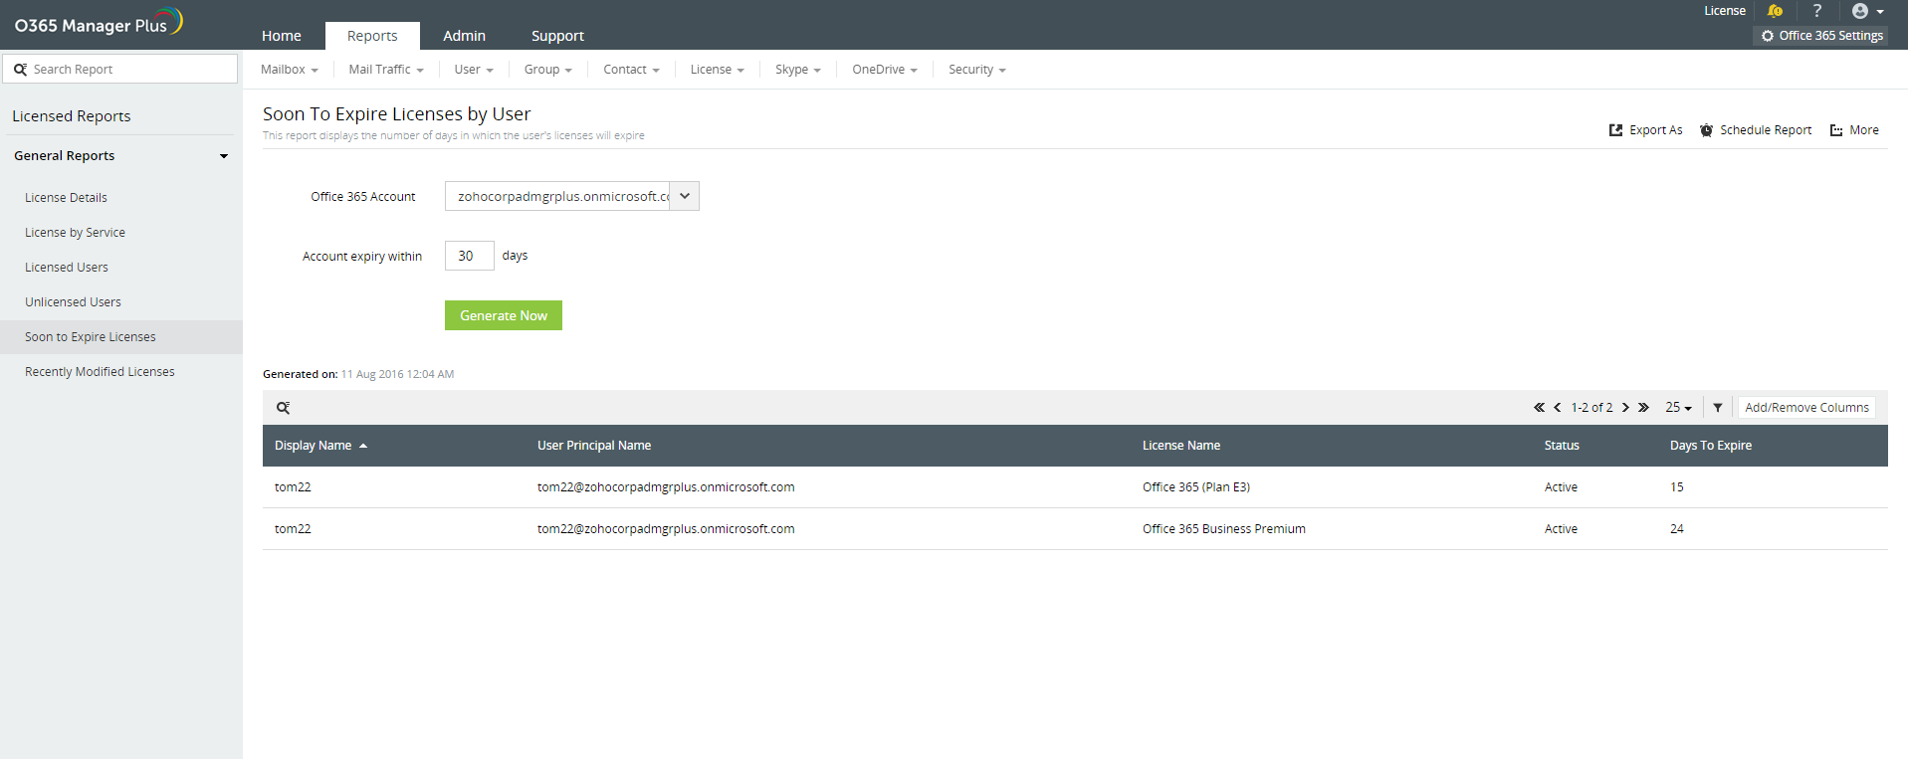This screenshot has width=1908, height=759.
Task: Open Office 365 Settings
Action: click(x=1821, y=36)
